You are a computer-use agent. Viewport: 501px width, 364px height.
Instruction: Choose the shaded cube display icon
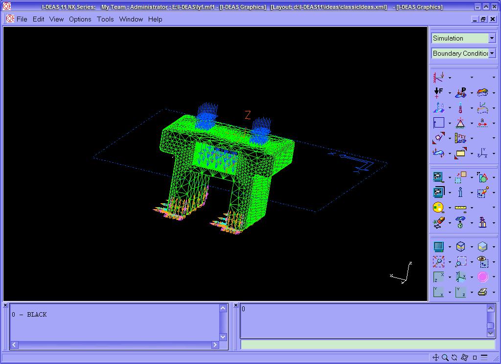[482, 247]
